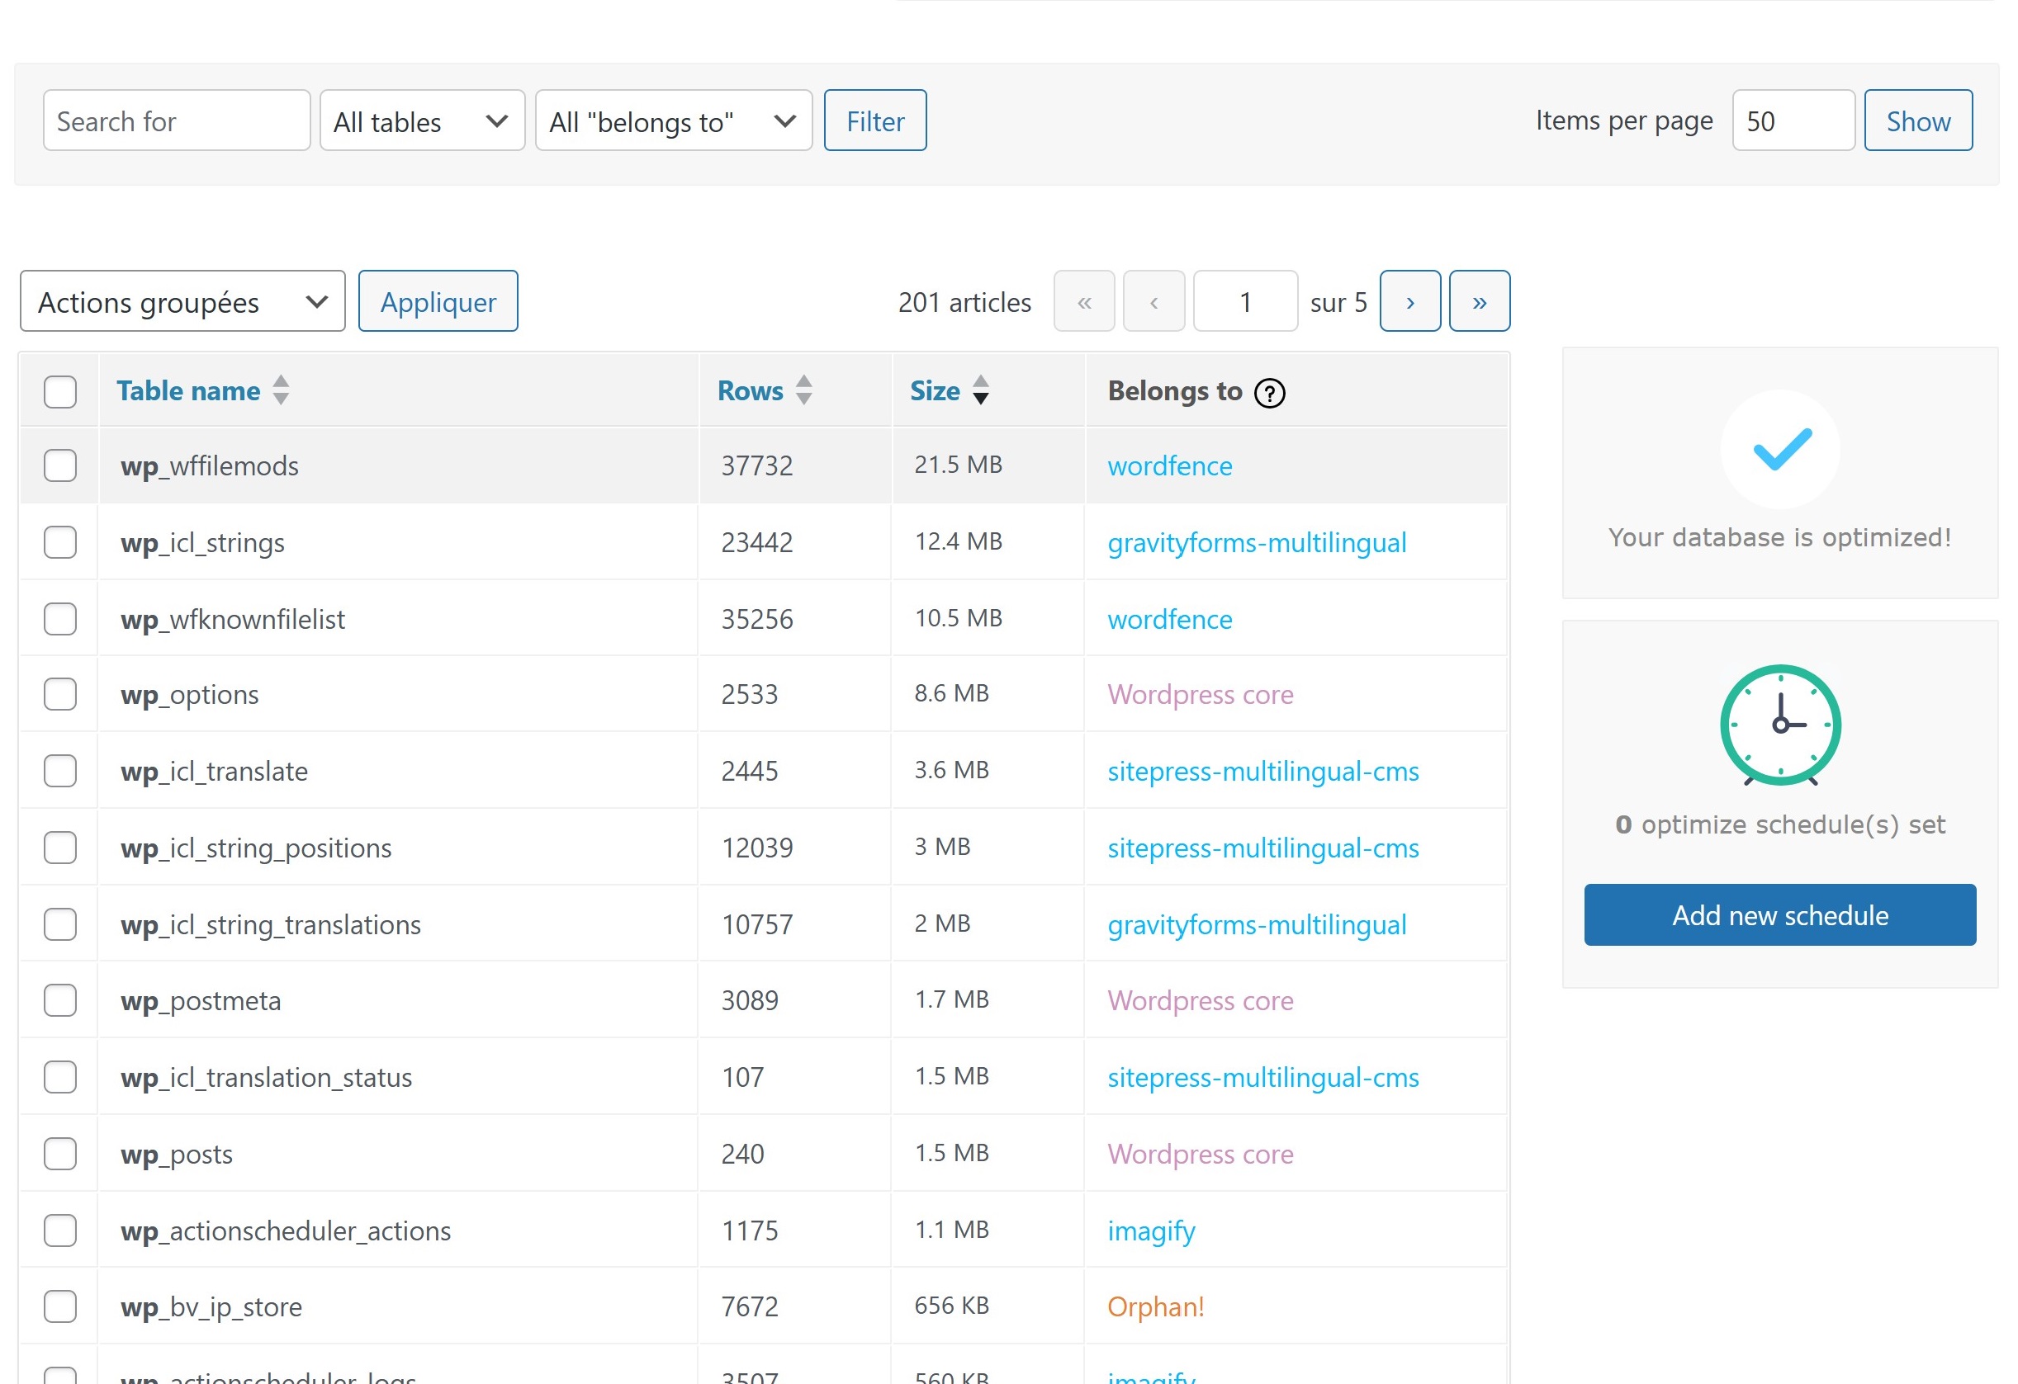Click the Search for text field

click(176, 121)
